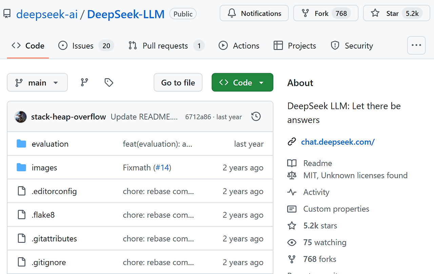
Task: Click the star count 5.2k badge
Action: click(412, 13)
